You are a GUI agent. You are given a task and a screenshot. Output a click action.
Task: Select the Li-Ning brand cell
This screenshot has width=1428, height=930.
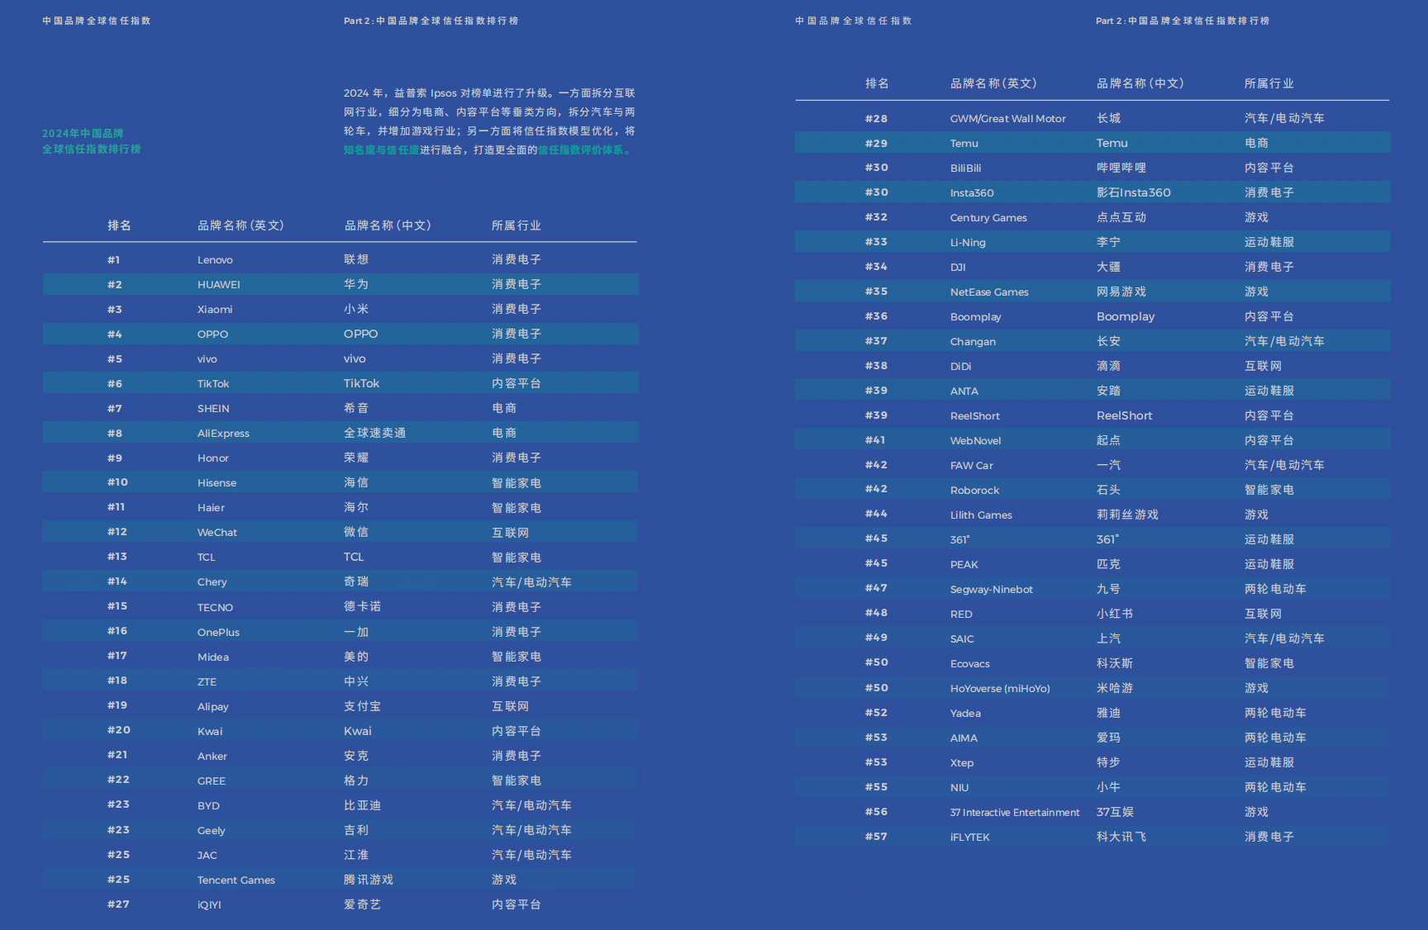point(968,243)
